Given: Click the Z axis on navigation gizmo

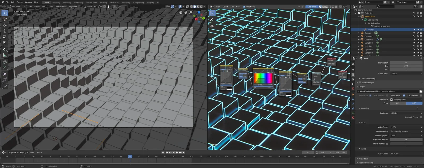Looking at the screenshot, I should click(199, 12).
